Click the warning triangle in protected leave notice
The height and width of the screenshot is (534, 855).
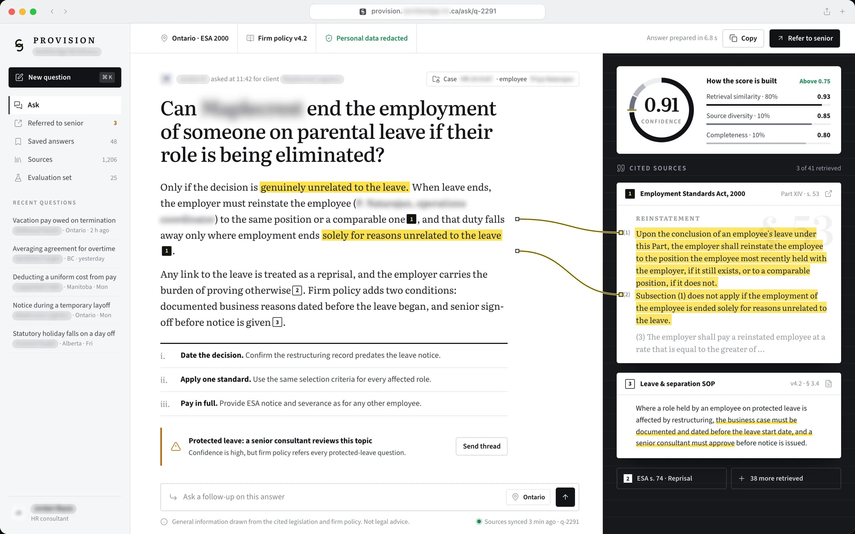click(x=176, y=446)
